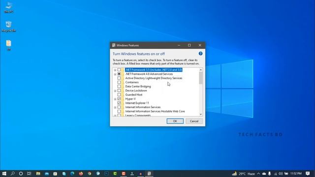Image resolution: width=315 pixels, height=177 pixels.
Task: Expand the Device Lockdown node
Action: point(115,91)
